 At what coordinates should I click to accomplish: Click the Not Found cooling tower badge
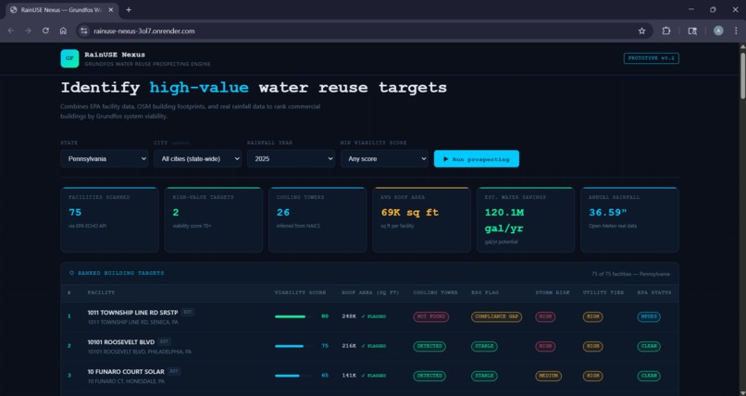tap(430, 316)
